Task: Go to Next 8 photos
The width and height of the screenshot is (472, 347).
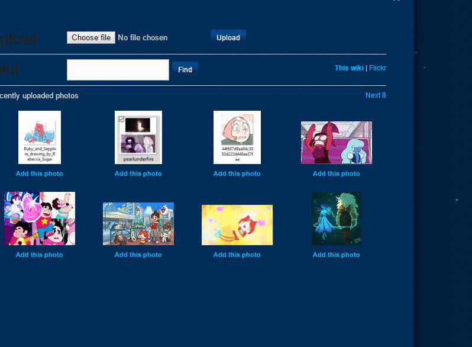Action: [x=376, y=95]
